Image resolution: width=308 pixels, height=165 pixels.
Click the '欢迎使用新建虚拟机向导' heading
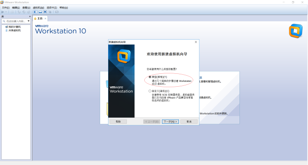coord(167,54)
